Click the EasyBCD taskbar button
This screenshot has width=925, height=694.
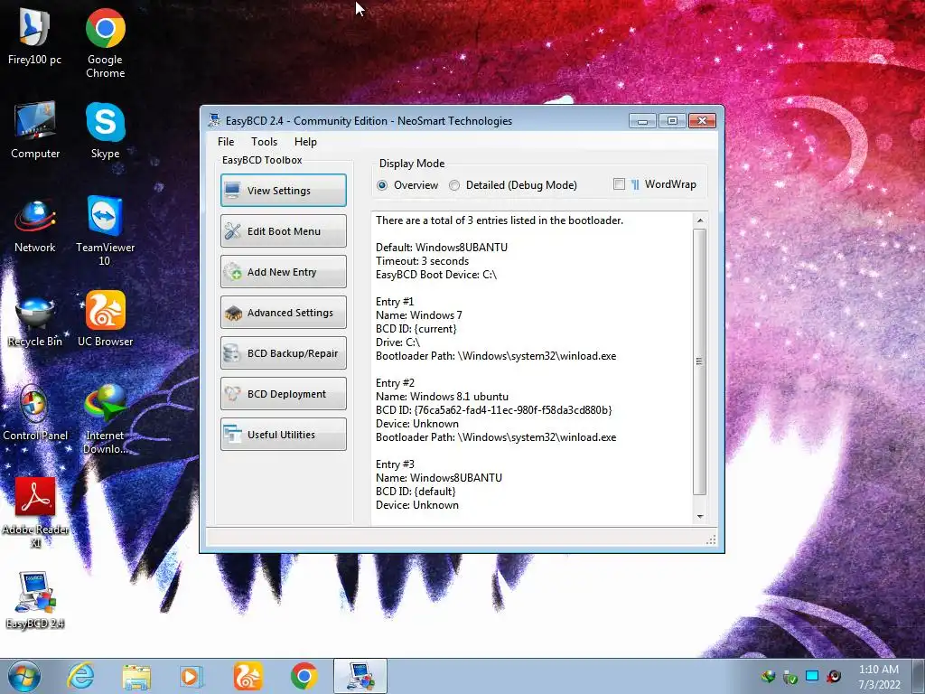(360, 676)
